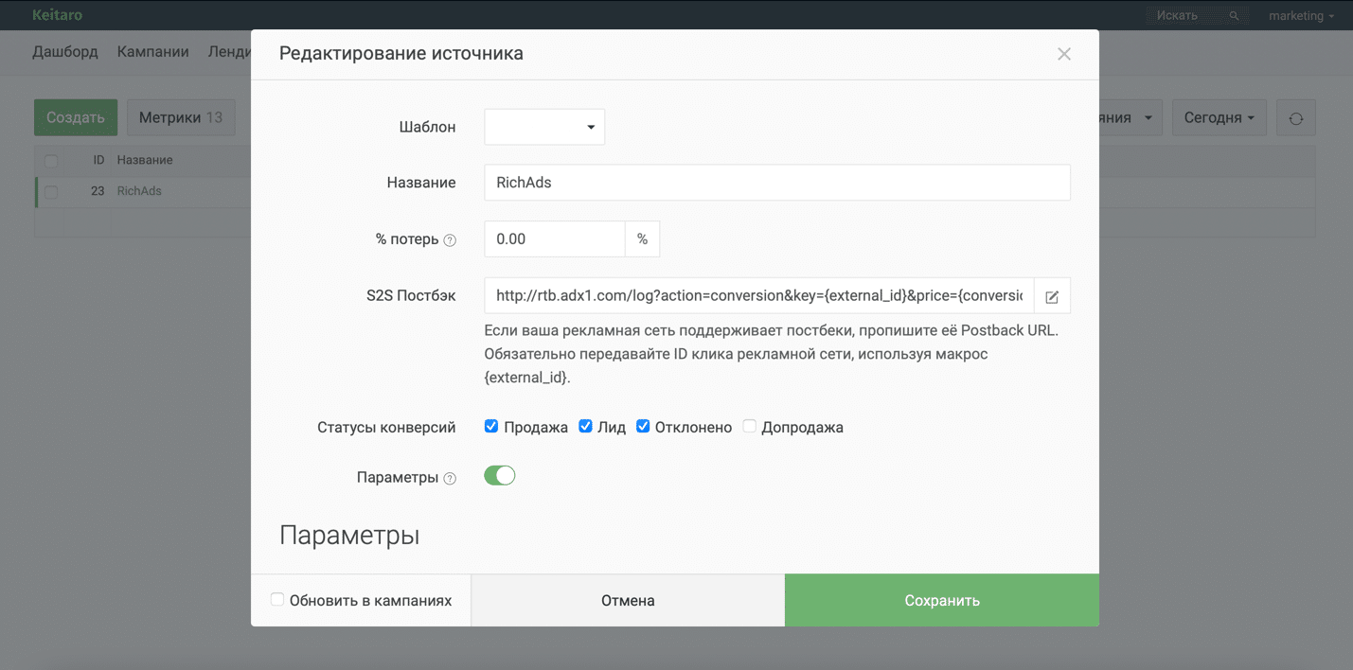1353x670 pixels.
Task: Click the help icon next to Параметры label
Action: pyautogui.click(x=450, y=479)
